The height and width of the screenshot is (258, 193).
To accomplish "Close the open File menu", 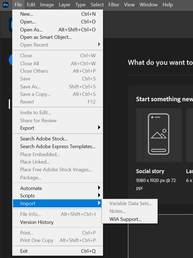I will (18, 5).
